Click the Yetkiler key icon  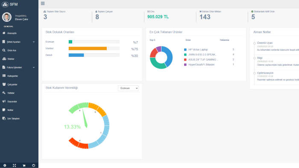click(4, 93)
